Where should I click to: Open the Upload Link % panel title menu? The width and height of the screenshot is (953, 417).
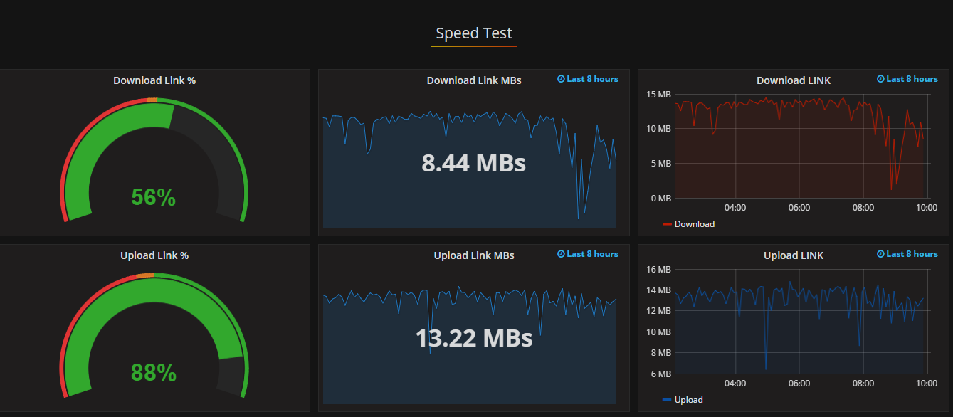[x=154, y=255]
